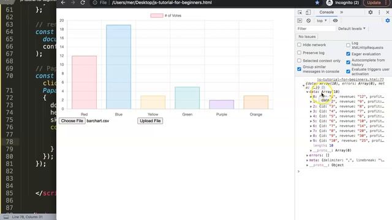Toggle the # of Votes legend swatch

[x=157, y=15]
